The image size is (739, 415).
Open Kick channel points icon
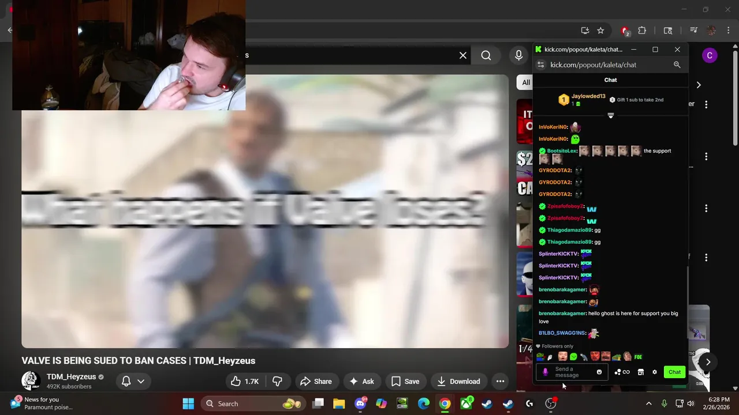(622, 372)
